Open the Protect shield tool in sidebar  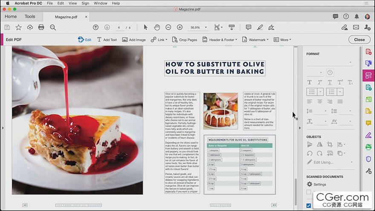click(x=368, y=159)
